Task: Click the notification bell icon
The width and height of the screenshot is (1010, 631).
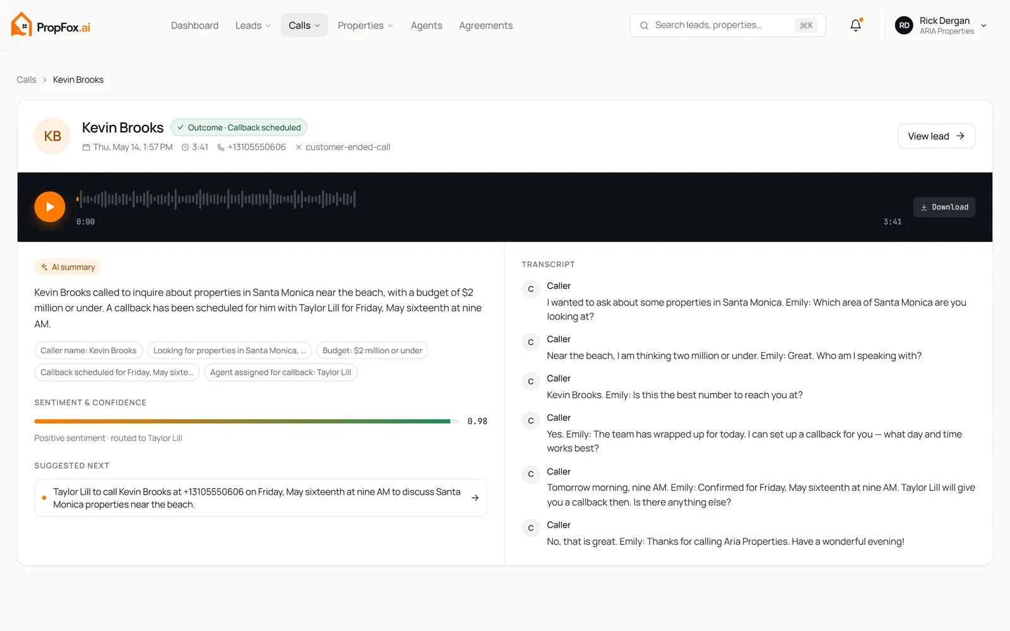Action: [x=855, y=25]
